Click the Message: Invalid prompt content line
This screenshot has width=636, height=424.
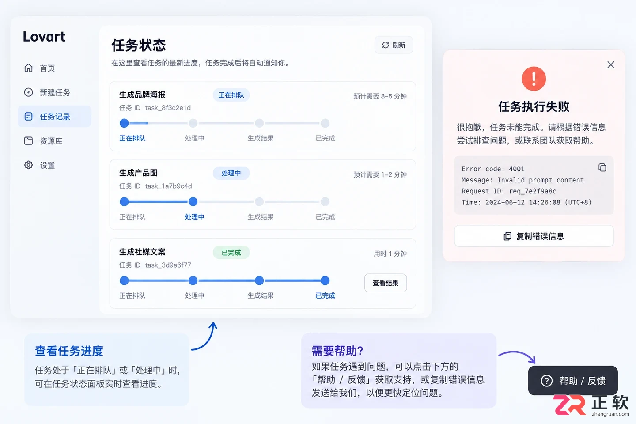[x=522, y=180]
